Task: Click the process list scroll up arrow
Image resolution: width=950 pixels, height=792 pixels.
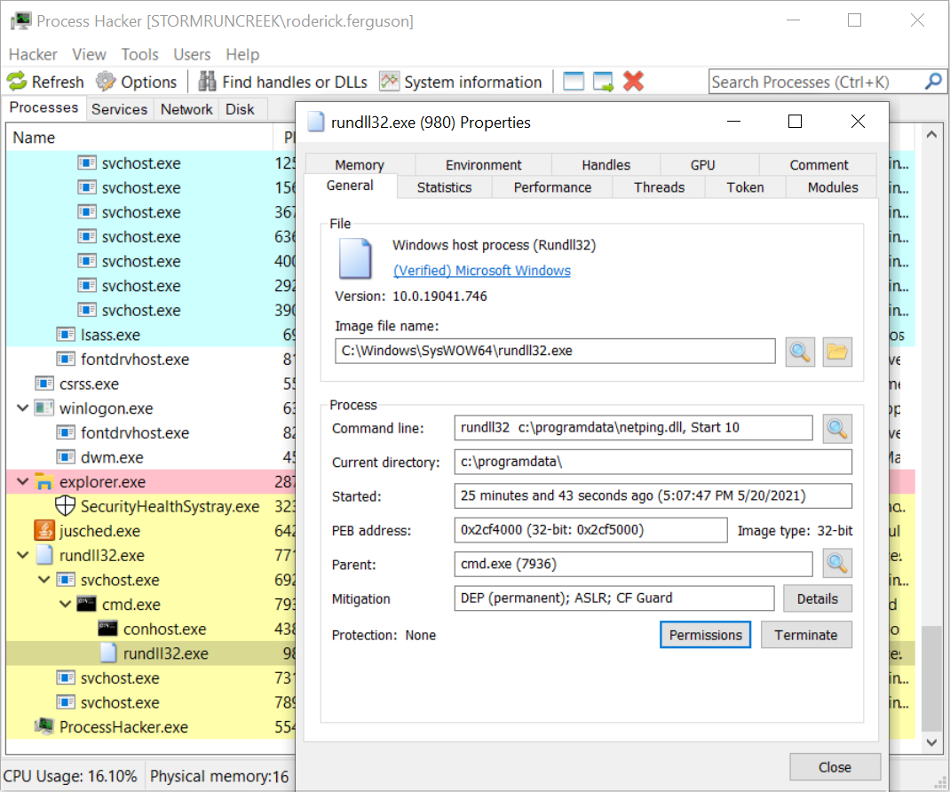Action: click(931, 135)
